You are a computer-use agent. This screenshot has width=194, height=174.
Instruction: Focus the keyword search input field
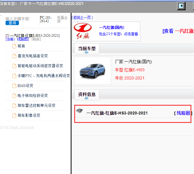point(18,19)
